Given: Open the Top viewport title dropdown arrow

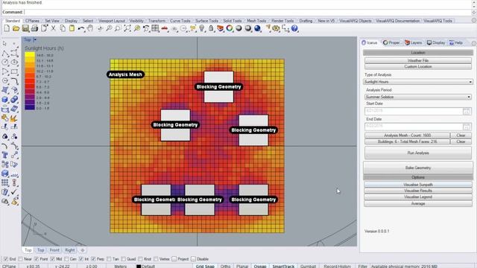Looking at the screenshot, I should [x=35, y=39].
